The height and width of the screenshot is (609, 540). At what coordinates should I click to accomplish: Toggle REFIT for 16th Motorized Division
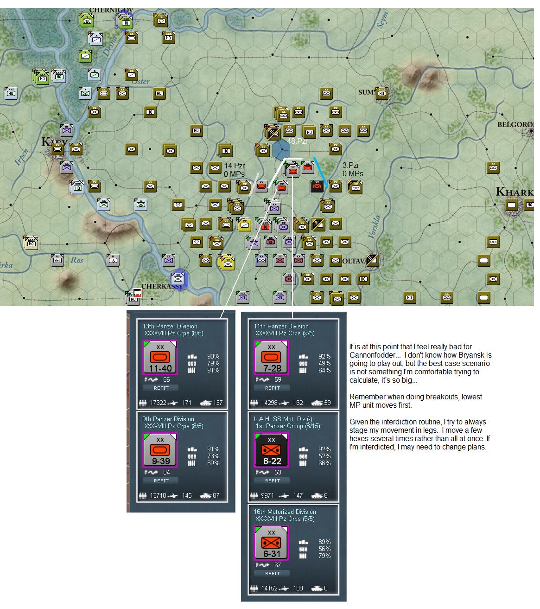coord(272,573)
